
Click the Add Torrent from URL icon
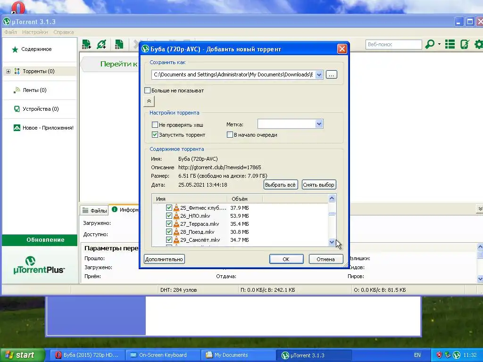click(x=101, y=44)
